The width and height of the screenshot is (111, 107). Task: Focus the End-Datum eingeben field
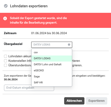(x=29, y=88)
